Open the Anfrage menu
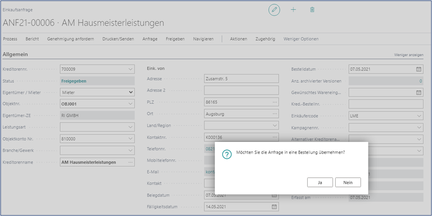Screen dimensions: 432x216 [150, 39]
